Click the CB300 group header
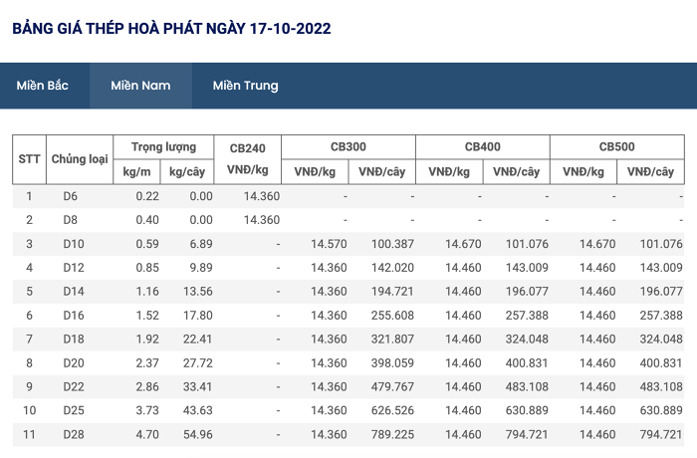 click(348, 146)
